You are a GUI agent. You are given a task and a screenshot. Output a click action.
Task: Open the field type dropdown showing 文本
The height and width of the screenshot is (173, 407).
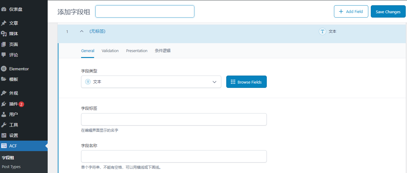(x=151, y=82)
